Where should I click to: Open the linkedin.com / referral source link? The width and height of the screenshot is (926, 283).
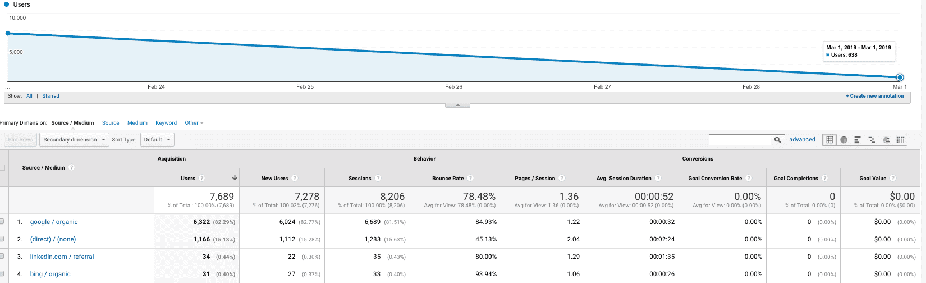(62, 257)
